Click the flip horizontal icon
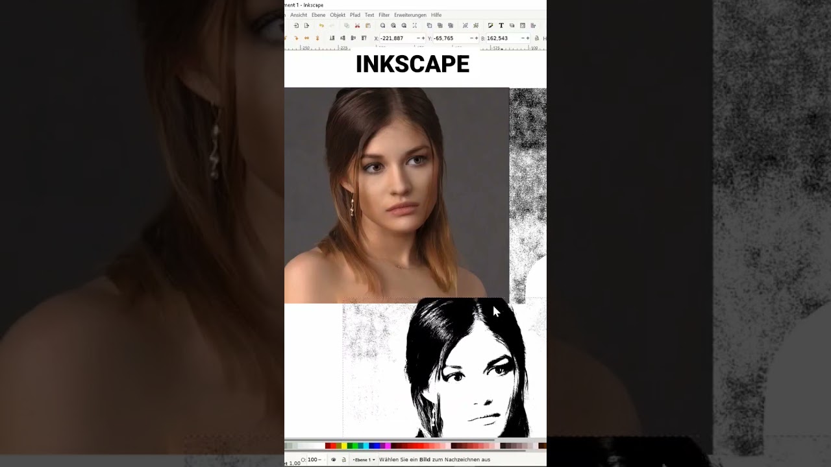This screenshot has width=831, height=467. pyautogui.click(x=306, y=38)
